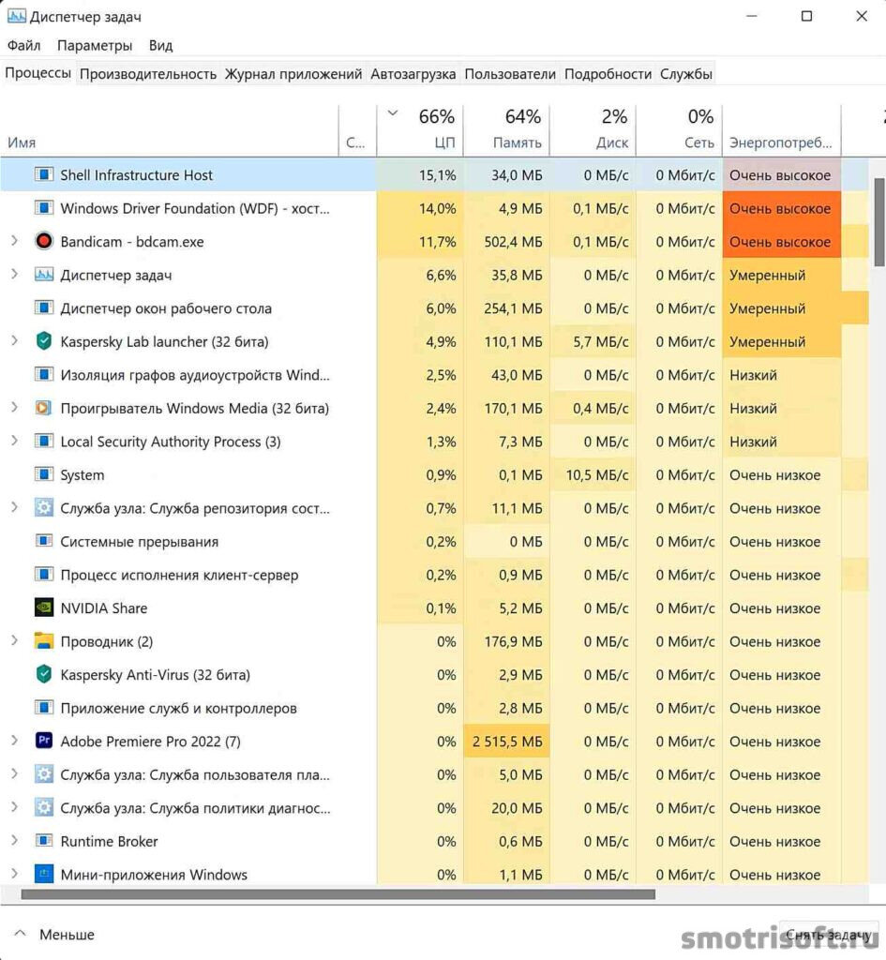Switch to the Пользователи tab

pos(510,74)
